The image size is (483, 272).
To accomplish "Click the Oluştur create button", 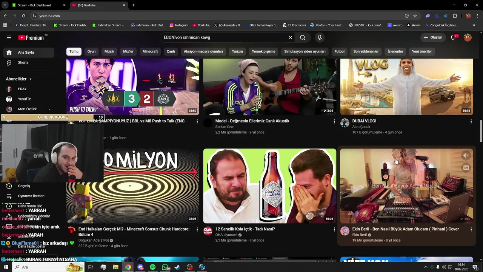I will (x=432, y=37).
